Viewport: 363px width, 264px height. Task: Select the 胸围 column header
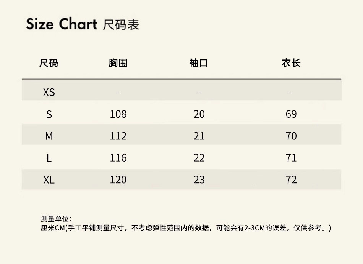click(x=118, y=63)
